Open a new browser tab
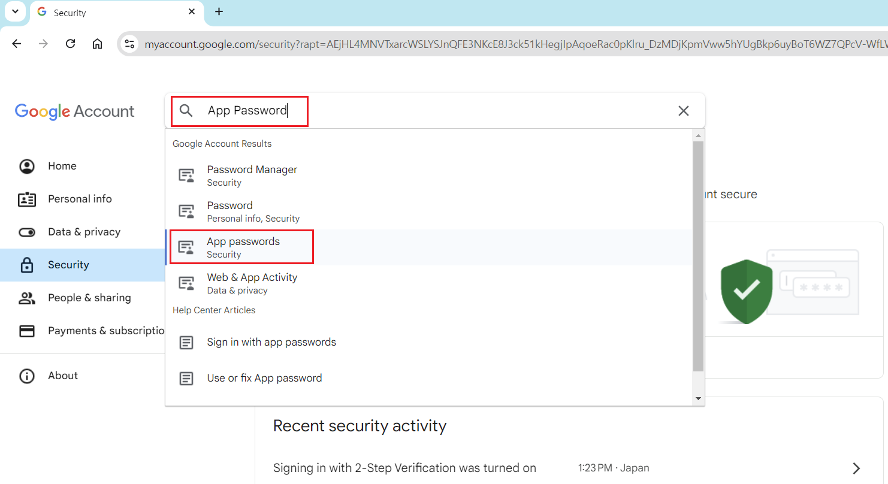 [219, 11]
